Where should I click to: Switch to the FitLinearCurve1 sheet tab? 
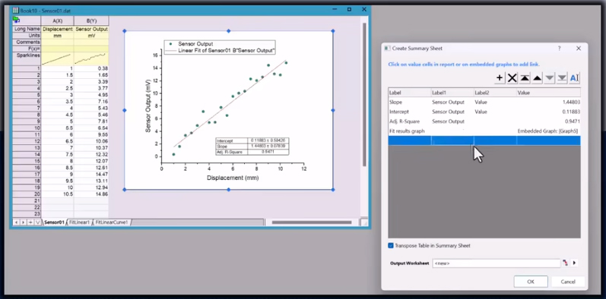coord(111,222)
